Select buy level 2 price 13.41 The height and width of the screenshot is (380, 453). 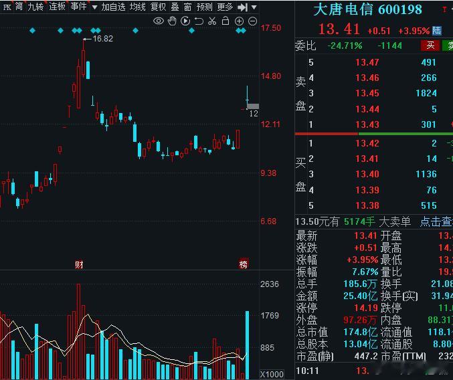367,159
